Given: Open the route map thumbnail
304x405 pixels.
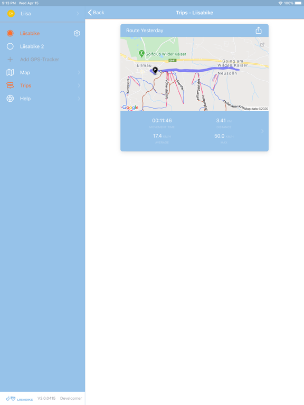Looking at the screenshot, I should point(194,74).
